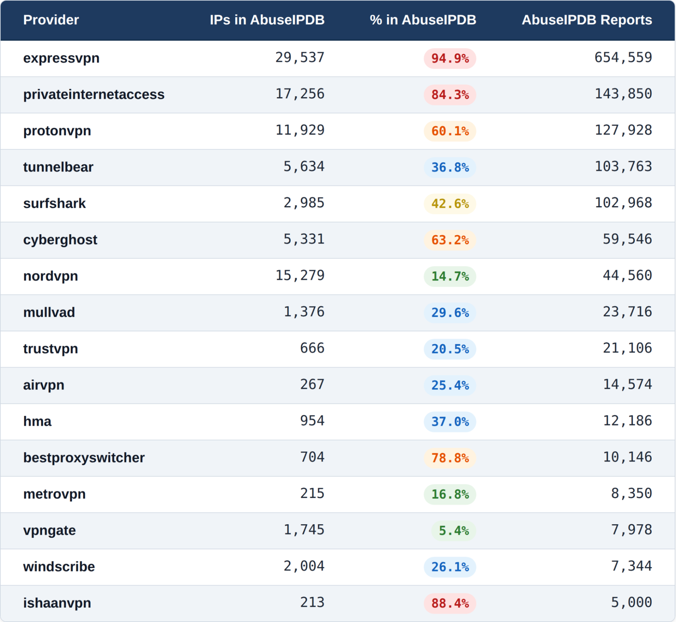
Task: Select the mullvad provider name
Action: click(49, 312)
